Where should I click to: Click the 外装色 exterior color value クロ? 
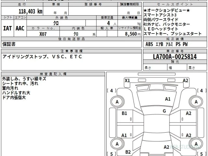pos(56,23)
